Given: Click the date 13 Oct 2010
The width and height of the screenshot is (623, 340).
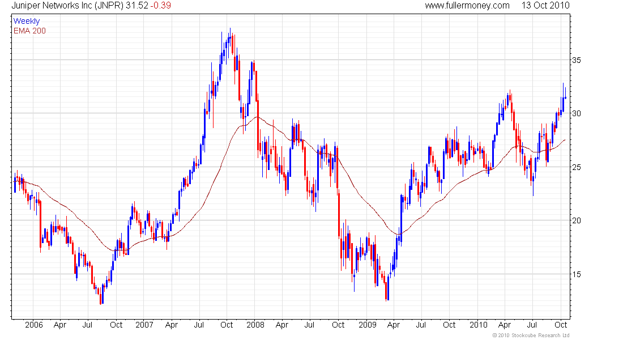Looking at the screenshot, I should pos(545,6).
